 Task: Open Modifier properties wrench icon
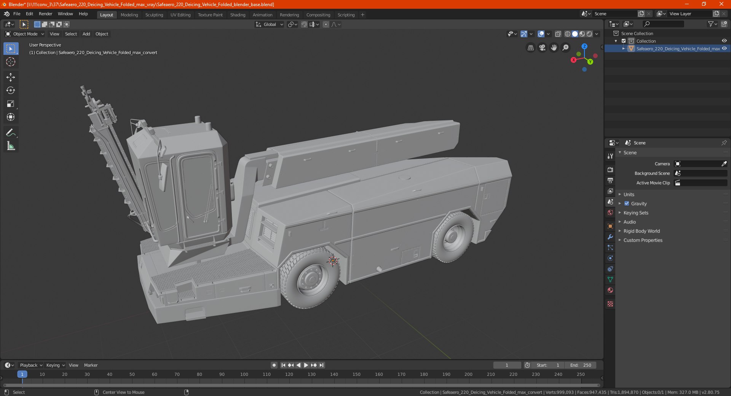610,237
